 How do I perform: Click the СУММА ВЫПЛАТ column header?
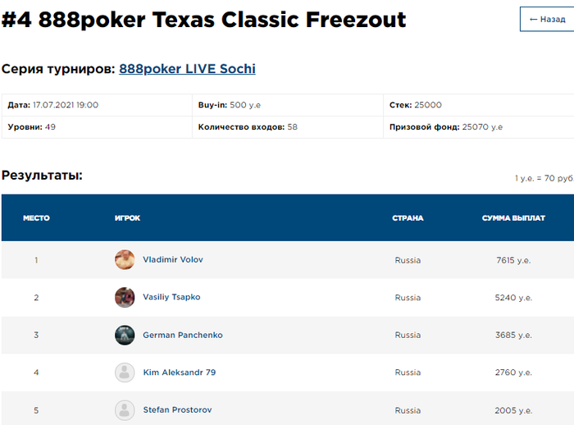pyautogui.click(x=513, y=218)
